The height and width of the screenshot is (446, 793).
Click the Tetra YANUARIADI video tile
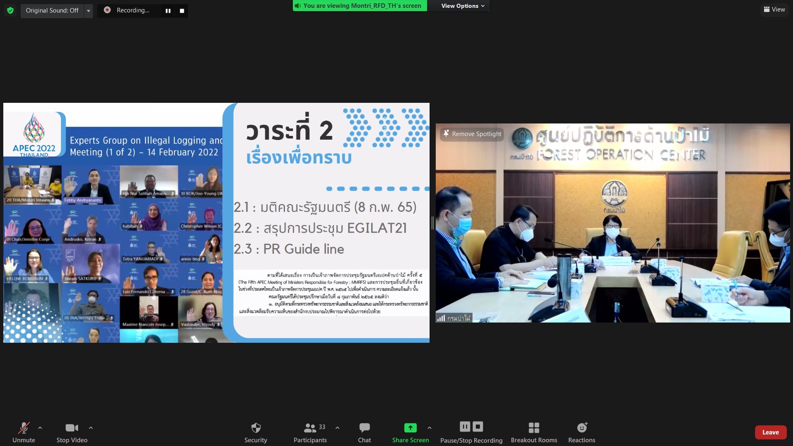pyautogui.click(x=149, y=247)
